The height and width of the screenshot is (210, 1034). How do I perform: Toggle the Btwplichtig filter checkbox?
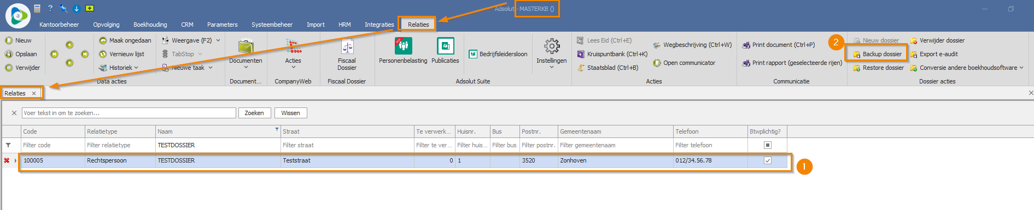pyautogui.click(x=767, y=145)
